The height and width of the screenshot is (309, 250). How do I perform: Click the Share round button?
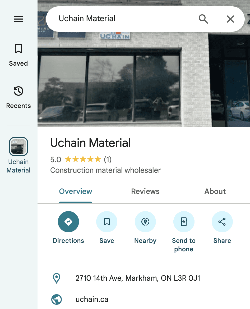222,222
